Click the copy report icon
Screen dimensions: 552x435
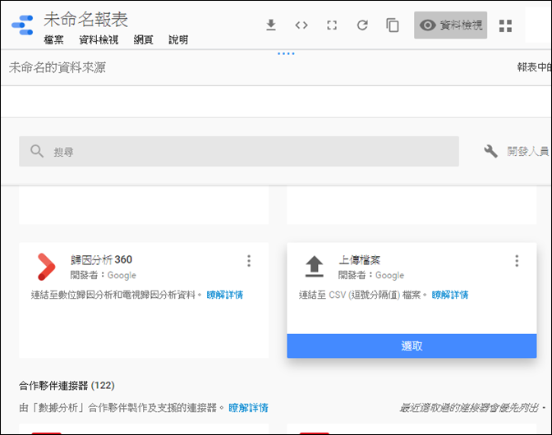[x=393, y=25]
